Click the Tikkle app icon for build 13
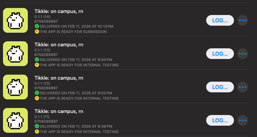 point(15,54)
